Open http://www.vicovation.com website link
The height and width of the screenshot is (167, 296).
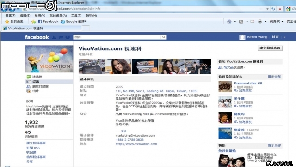click(136, 144)
